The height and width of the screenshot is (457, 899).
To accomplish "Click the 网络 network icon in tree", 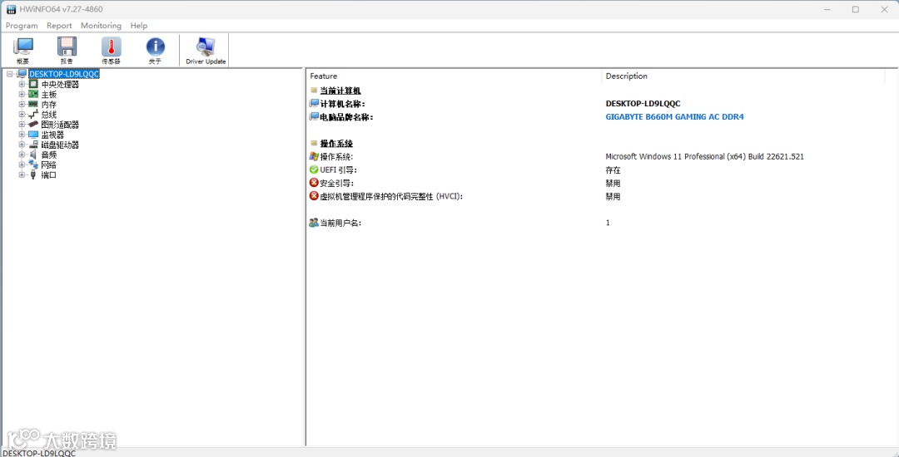I will (x=33, y=165).
